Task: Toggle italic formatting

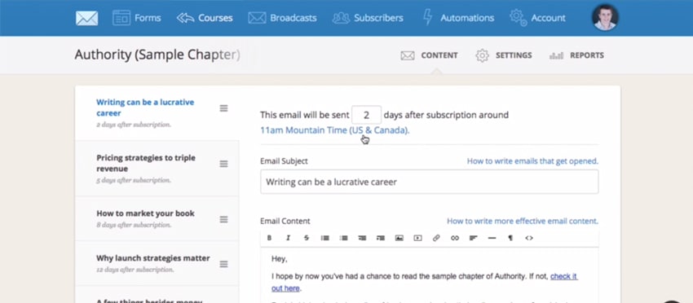Action: (x=288, y=238)
